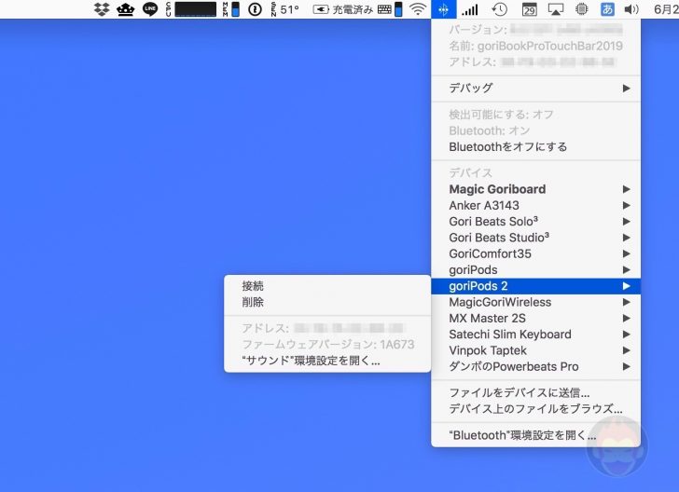Click the keyboard battery level icon

click(x=390, y=9)
